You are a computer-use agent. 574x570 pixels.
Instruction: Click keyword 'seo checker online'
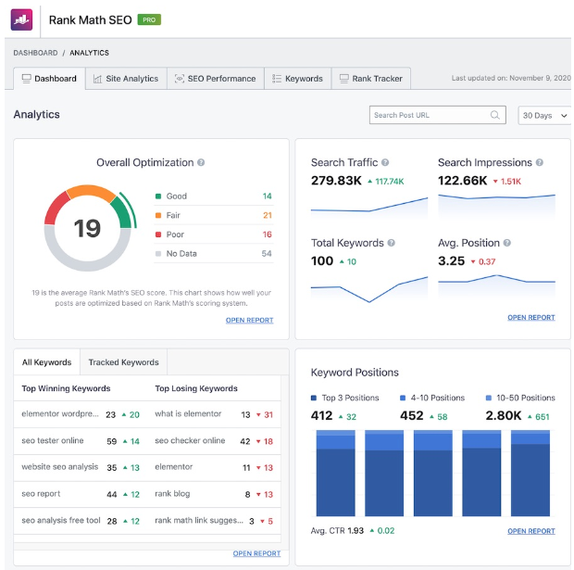click(190, 440)
